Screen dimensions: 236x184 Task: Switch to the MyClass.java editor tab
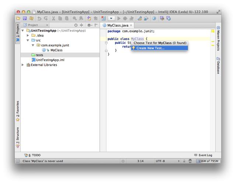118,25
